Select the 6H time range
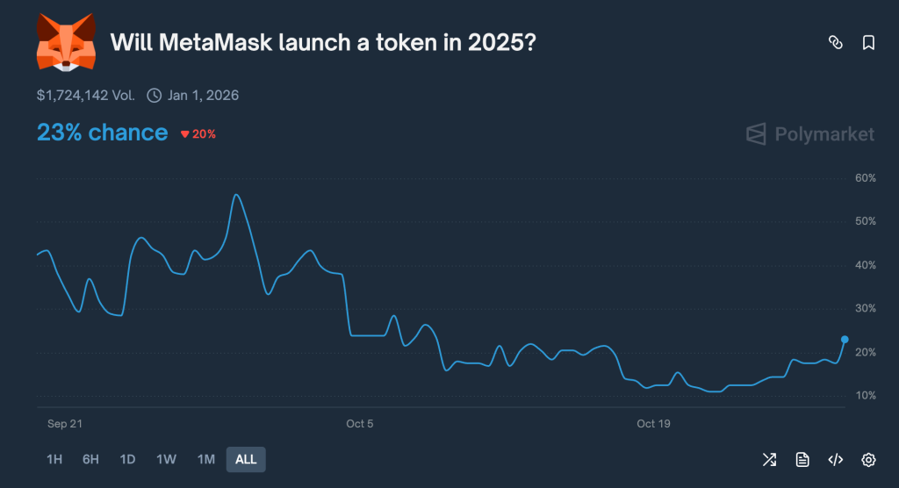Viewport: 899px width, 488px height. coord(90,459)
